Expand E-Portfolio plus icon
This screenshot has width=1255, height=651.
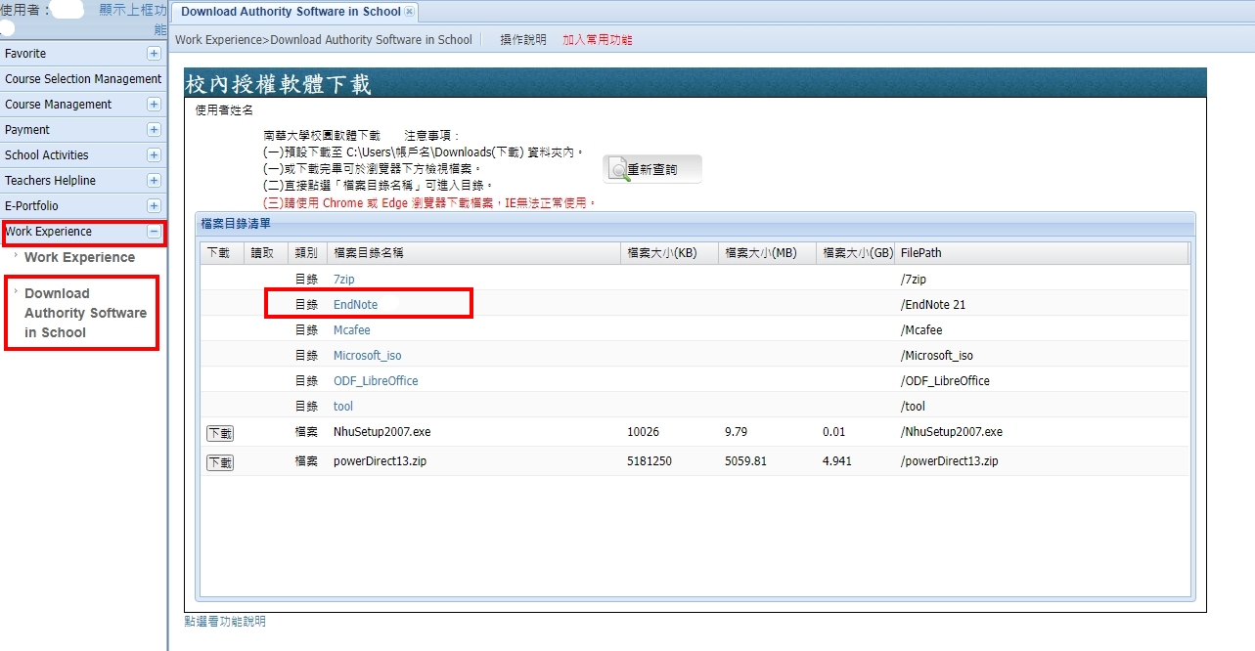tap(154, 206)
